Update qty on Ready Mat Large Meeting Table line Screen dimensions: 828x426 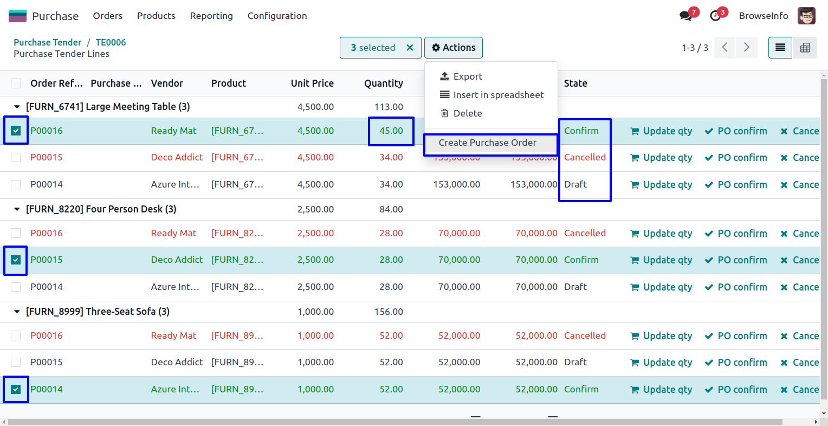click(661, 131)
